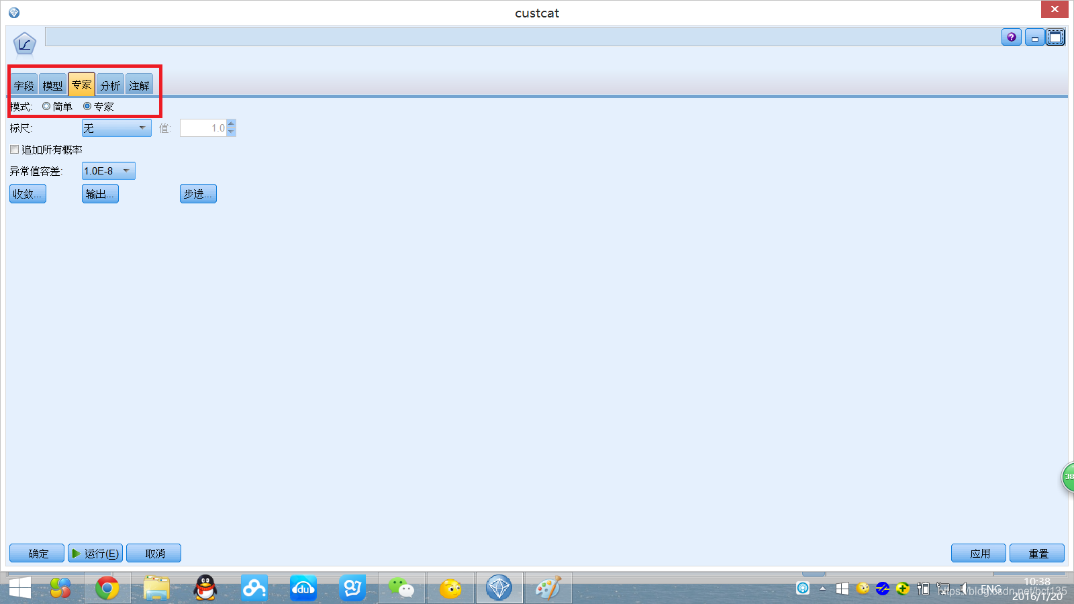The width and height of the screenshot is (1074, 604).
Task: Select the 专家 mode radio button
Action: click(x=87, y=106)
